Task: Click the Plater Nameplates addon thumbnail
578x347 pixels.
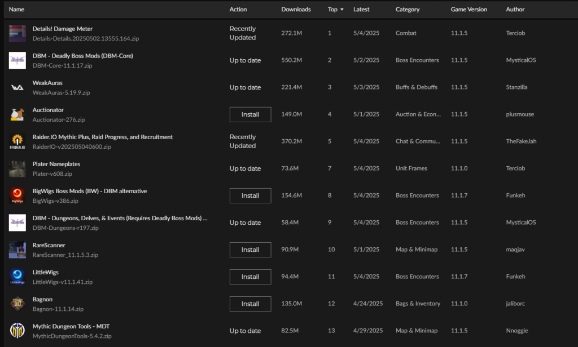Action: coord(17,168)
